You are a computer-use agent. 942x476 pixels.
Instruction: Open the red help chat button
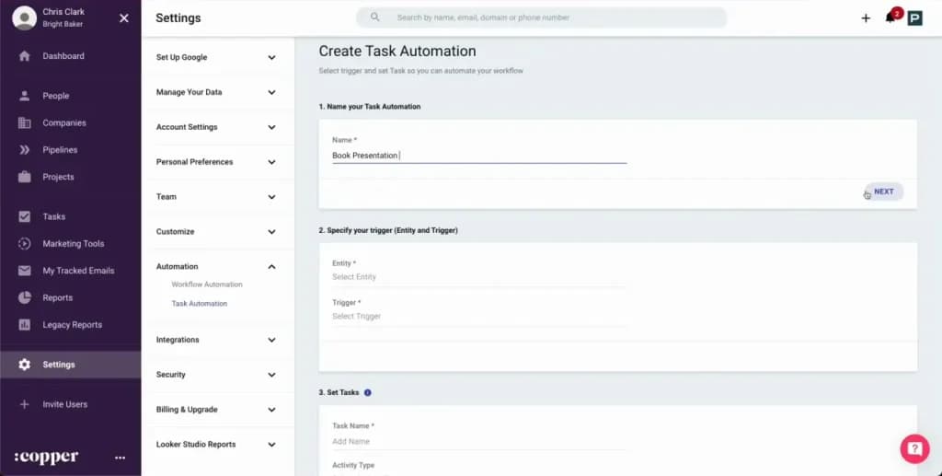coord(914,448)
